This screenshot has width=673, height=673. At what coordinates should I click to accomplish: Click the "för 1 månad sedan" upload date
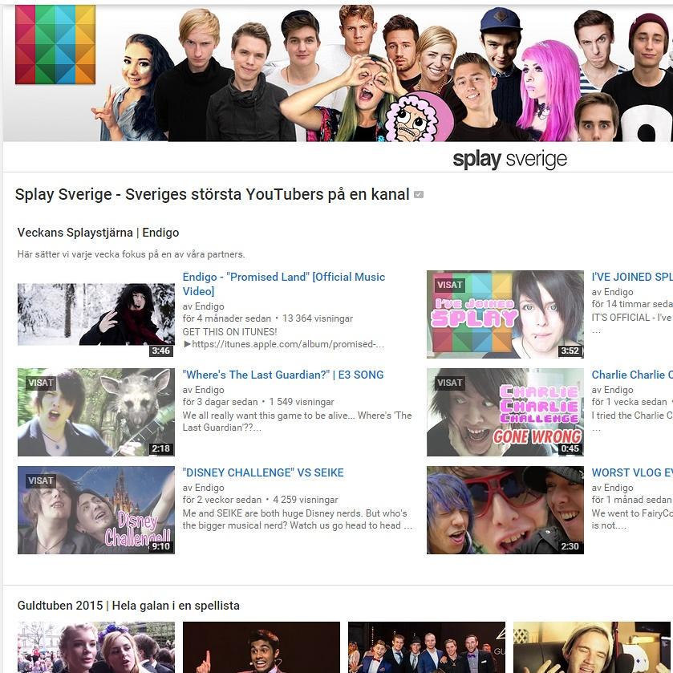(631, 500)
